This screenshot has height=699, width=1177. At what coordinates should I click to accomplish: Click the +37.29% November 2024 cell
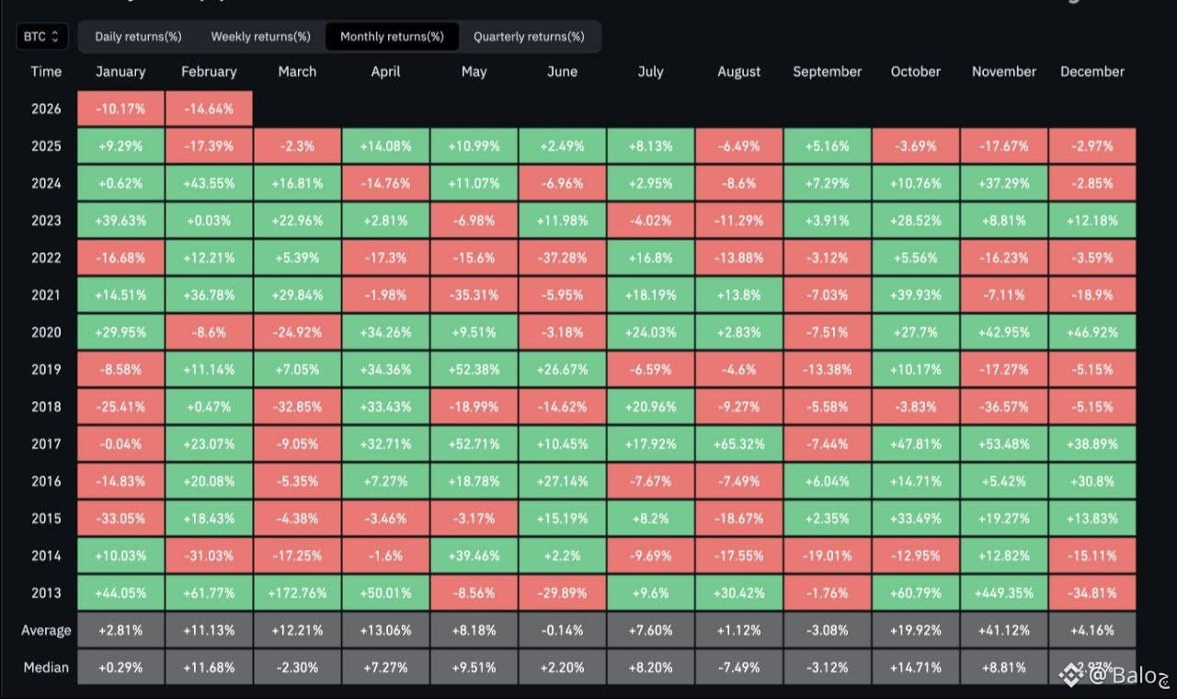point(1004,183)
